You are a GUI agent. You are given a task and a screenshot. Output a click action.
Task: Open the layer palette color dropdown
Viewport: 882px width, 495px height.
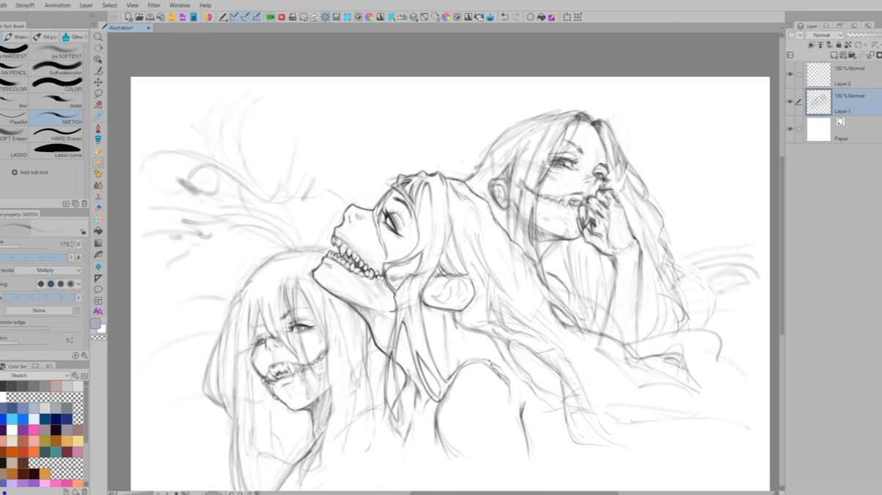[794, 35]
